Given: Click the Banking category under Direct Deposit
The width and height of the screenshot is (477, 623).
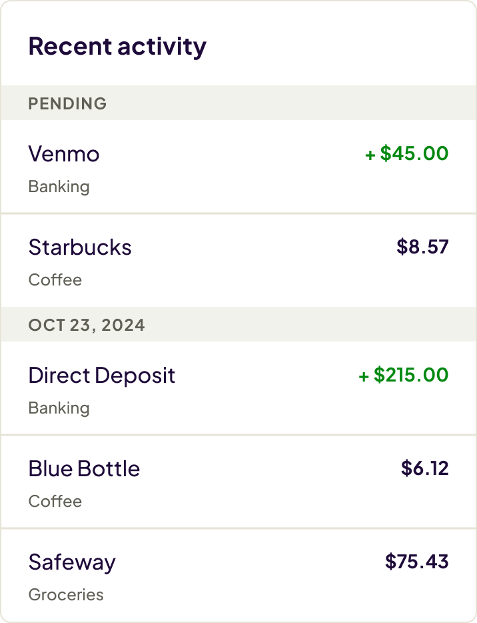Looking at the screenshot, I should coord(59,408).
